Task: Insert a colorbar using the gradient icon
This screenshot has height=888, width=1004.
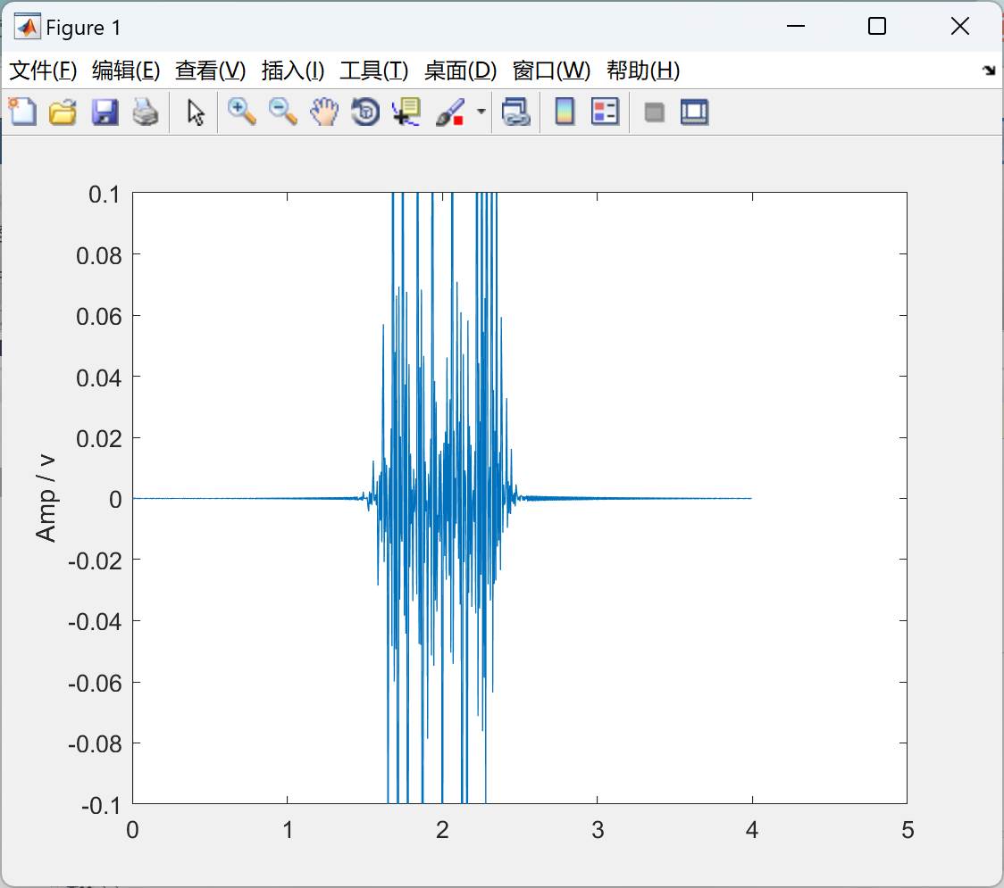Action: tap(565, 112)
